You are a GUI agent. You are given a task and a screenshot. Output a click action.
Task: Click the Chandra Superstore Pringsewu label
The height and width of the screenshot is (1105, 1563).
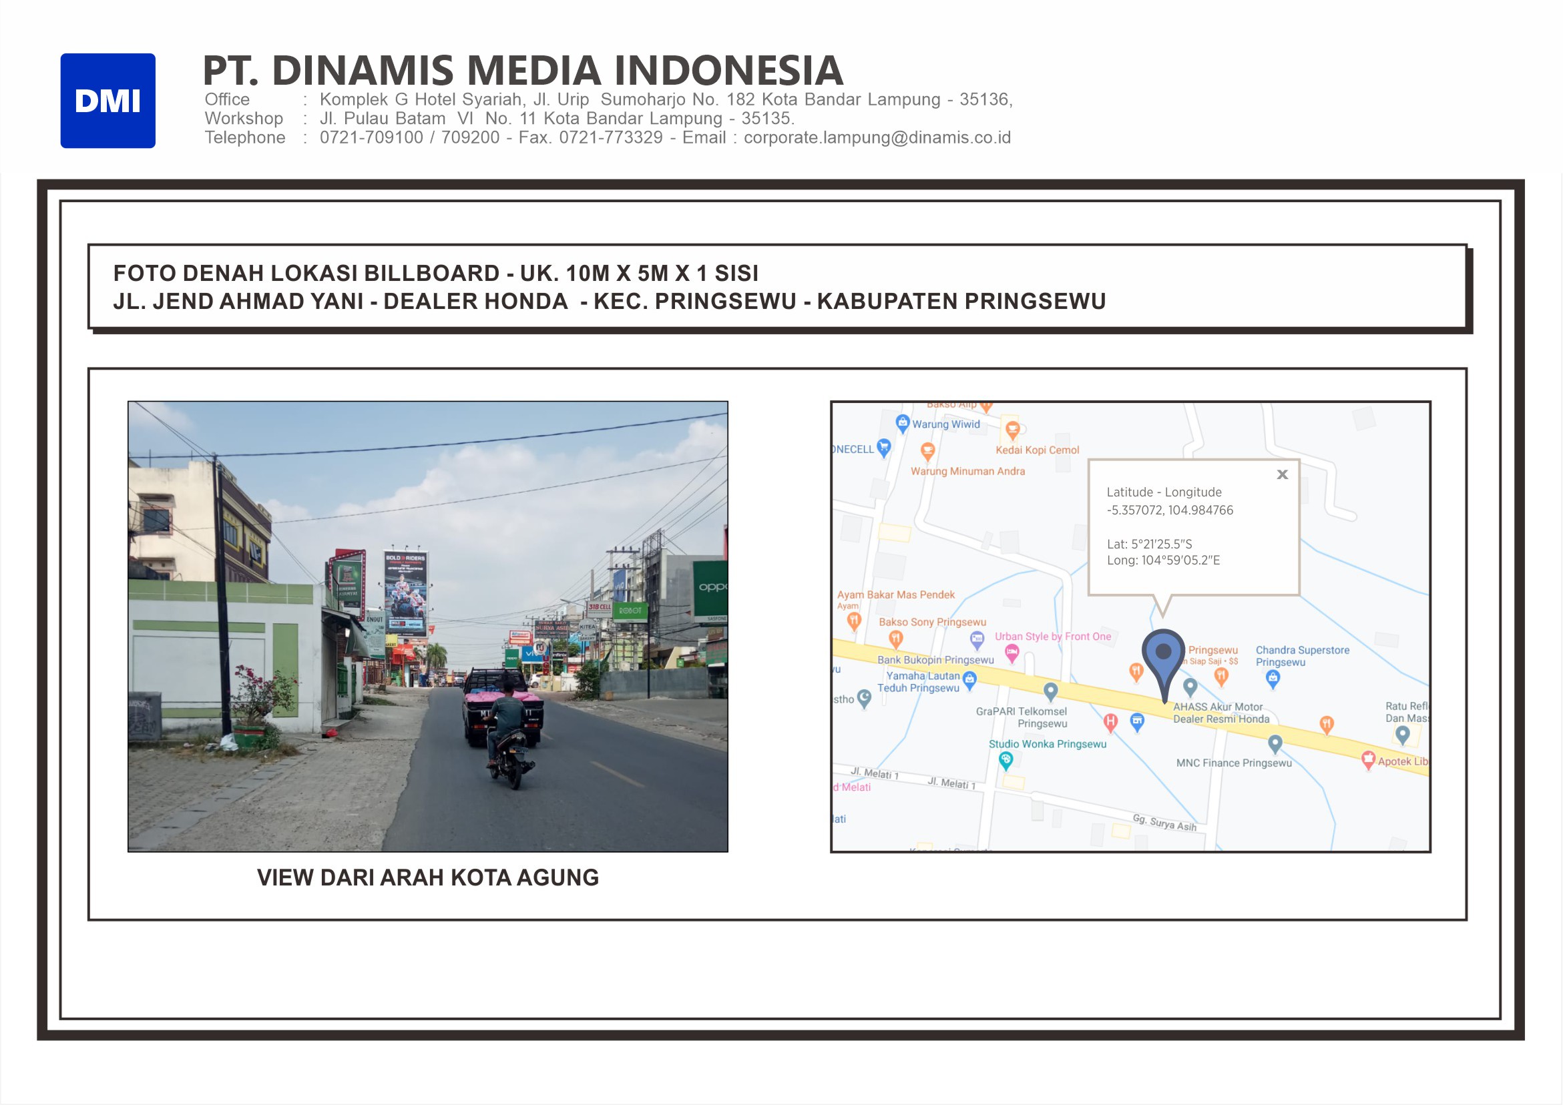1301,656
